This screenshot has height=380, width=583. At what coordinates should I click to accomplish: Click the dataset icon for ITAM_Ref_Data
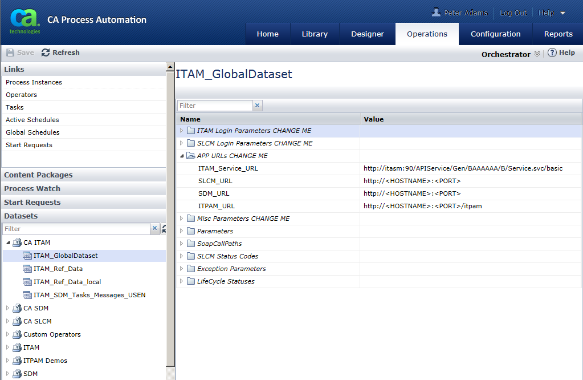[x=28, y=269]
